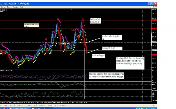Click the red sell arrow above left peak
The image size is (176, 109).
[x=58, y=19]
